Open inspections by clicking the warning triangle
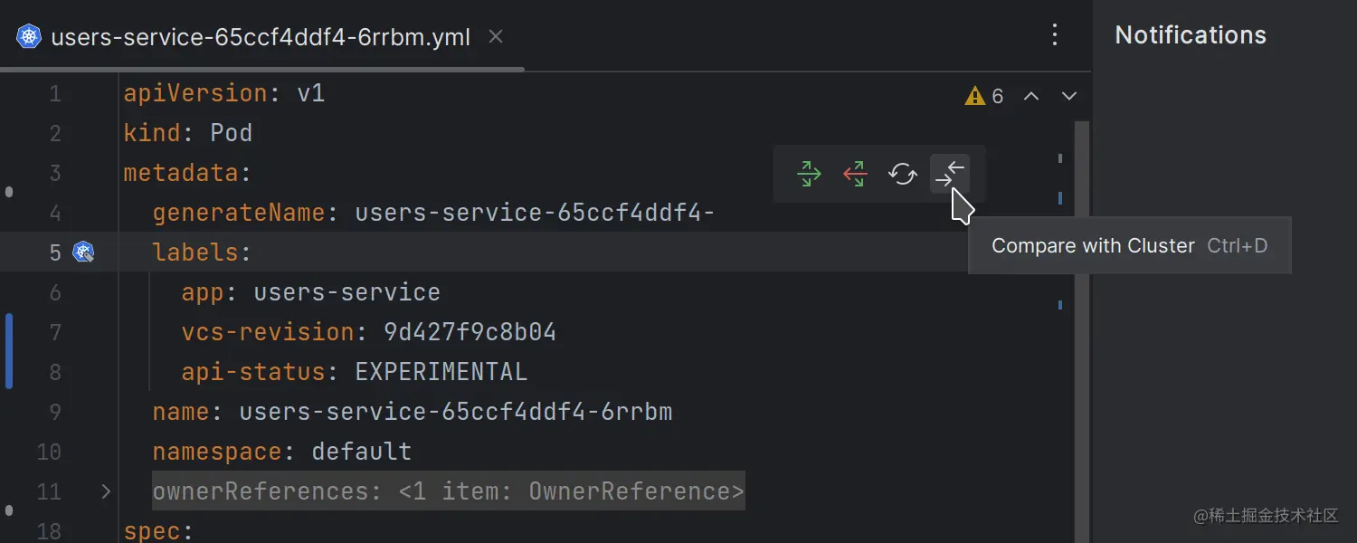The width and height of the screenshot is (1357, 543). [x=975, y=95]
